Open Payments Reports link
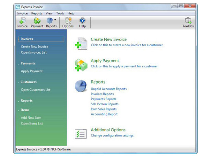 (103, 99)
